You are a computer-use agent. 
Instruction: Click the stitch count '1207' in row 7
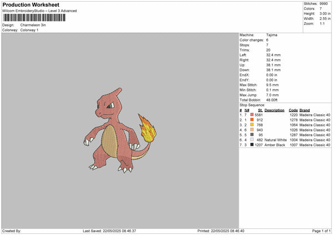point(259,145)
